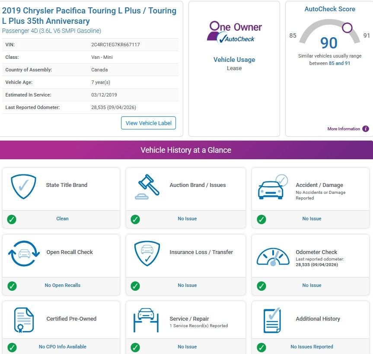Screen dimensions: 373x354
Task: Click the green check in Auction Brand card
Action: 135,219
